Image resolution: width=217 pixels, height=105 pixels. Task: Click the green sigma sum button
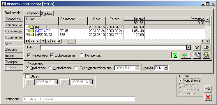(x=175, y=55)
